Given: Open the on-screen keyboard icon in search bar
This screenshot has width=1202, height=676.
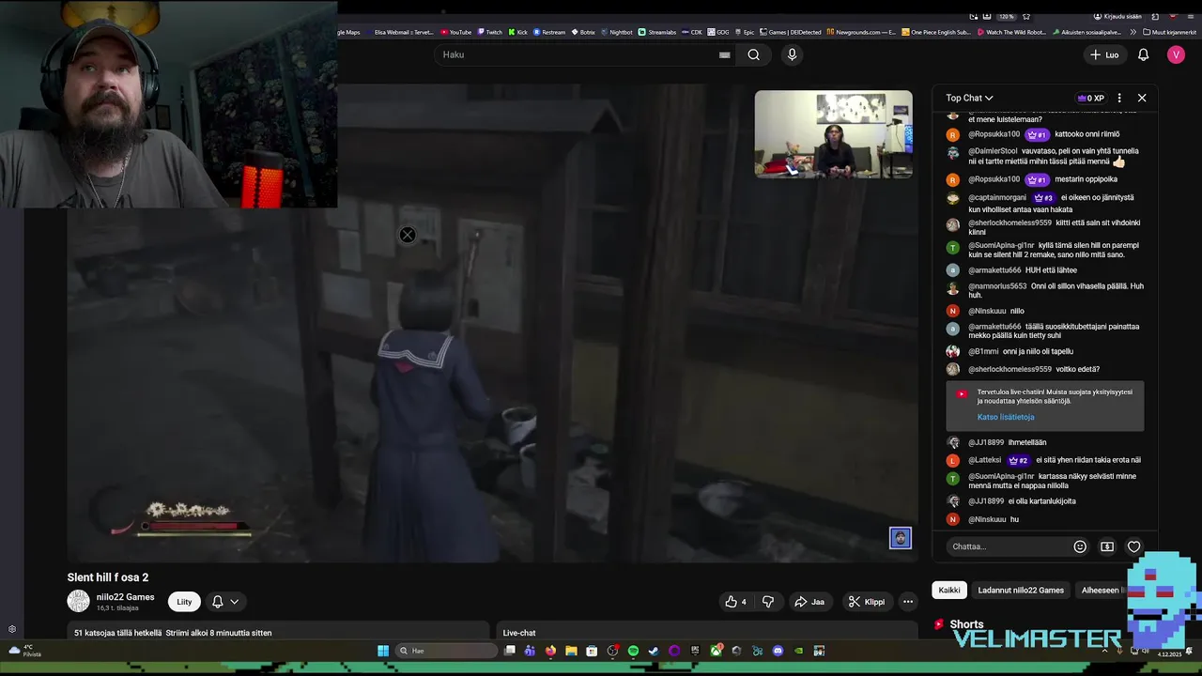Looking at the screenshot, I should coord(724,54).
